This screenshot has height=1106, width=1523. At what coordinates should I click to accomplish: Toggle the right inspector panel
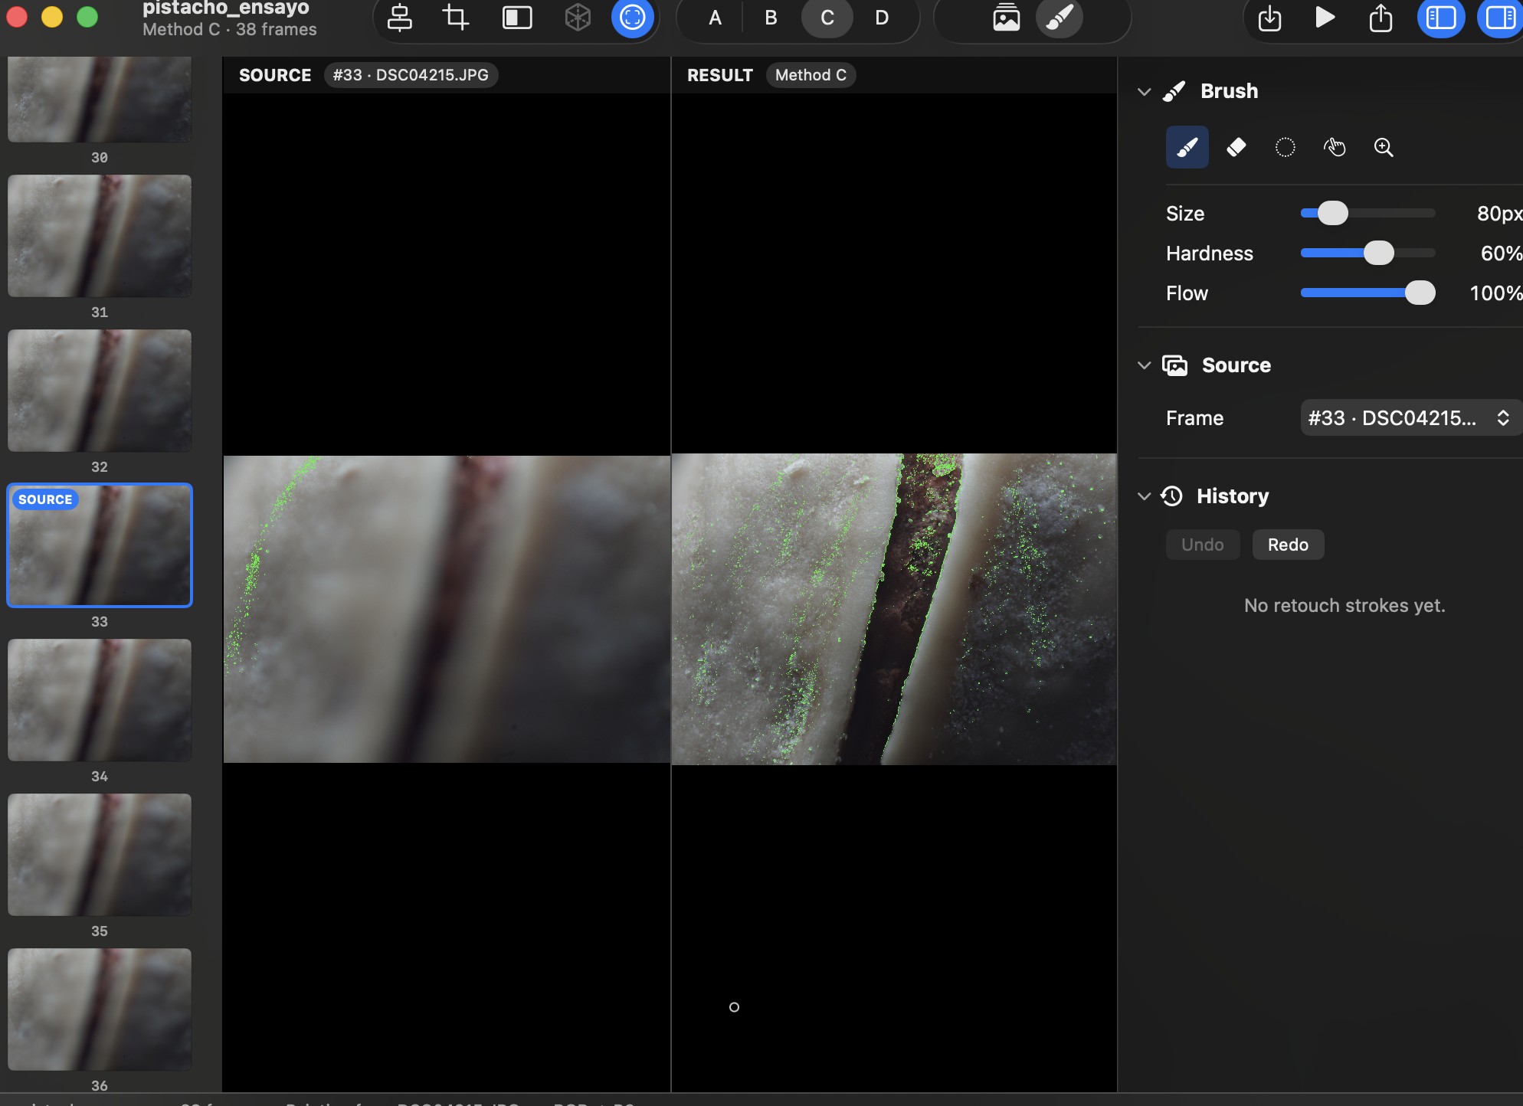click(x=1499, y=18)
